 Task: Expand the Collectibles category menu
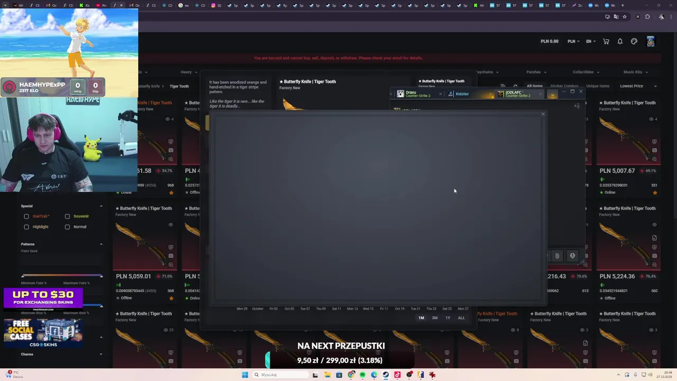pyautogui.click(x=586, y=72)
